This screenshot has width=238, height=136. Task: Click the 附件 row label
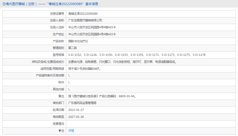(x=61, y=82)
